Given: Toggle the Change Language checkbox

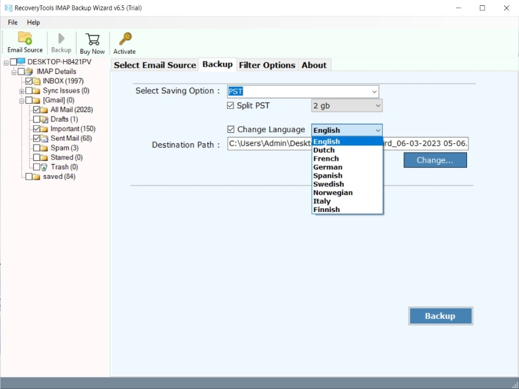Looking at the screenshot, I should (x=231, y=130).
